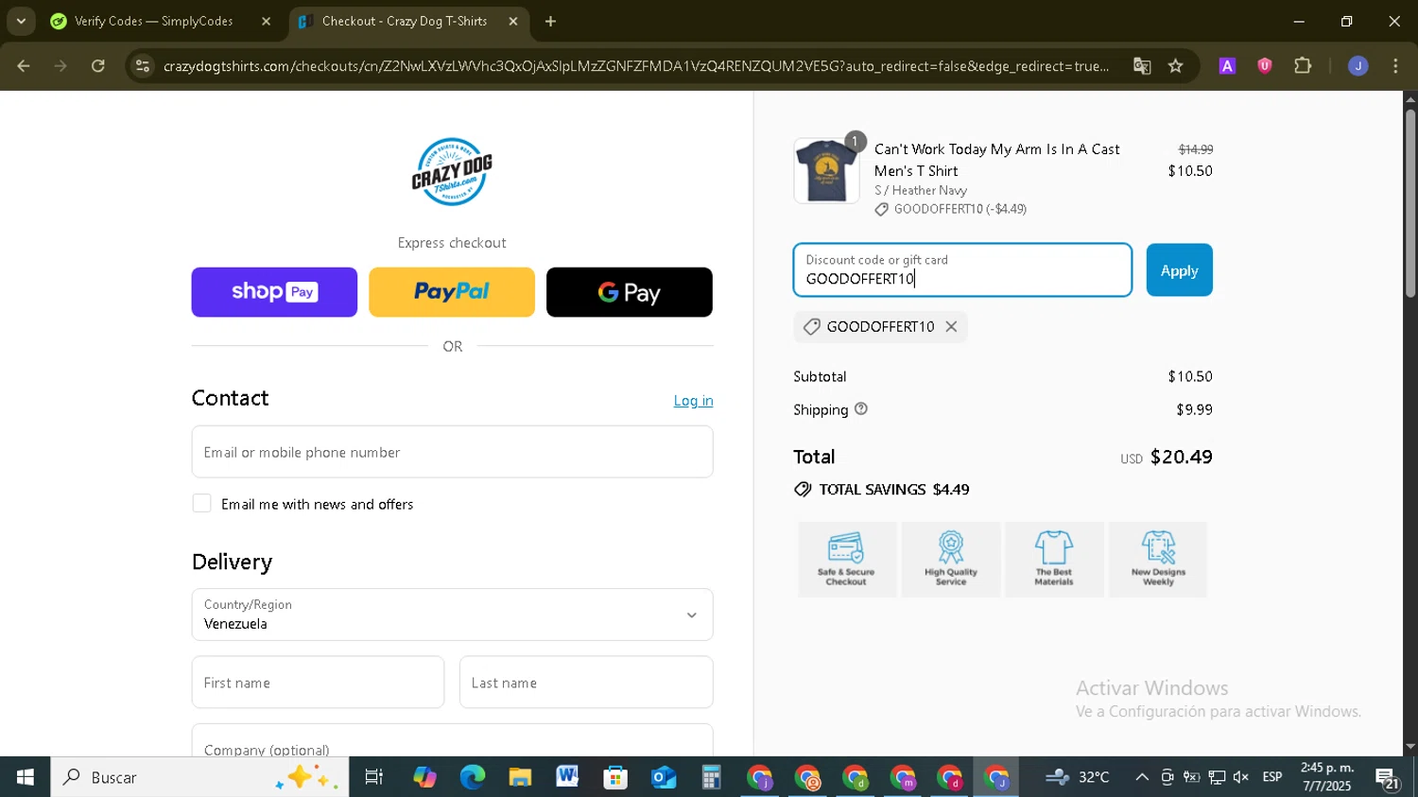
Task: Click the High Quality Service badge
Action: click(951, 559)
